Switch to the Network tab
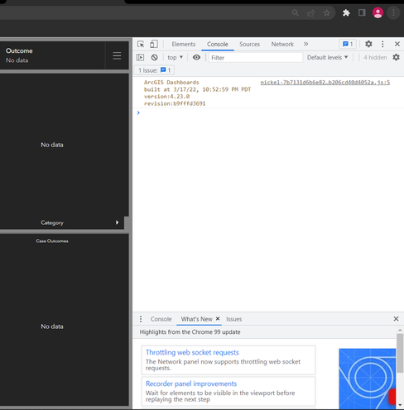Image resolution: width=404 pixels, height=410 pixels. tap(282, 44)
